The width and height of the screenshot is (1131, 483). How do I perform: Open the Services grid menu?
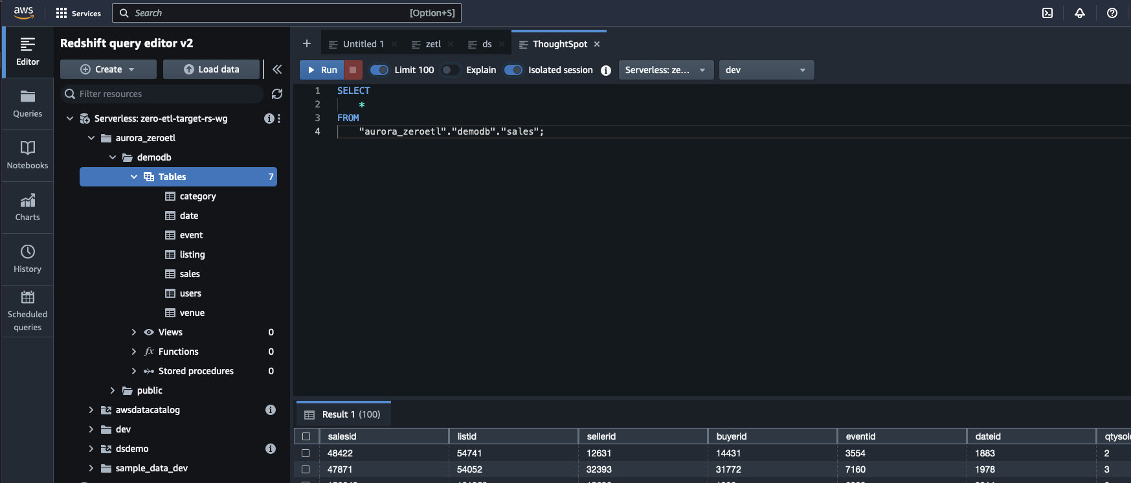pyautogui.click(x=78, y=13)
